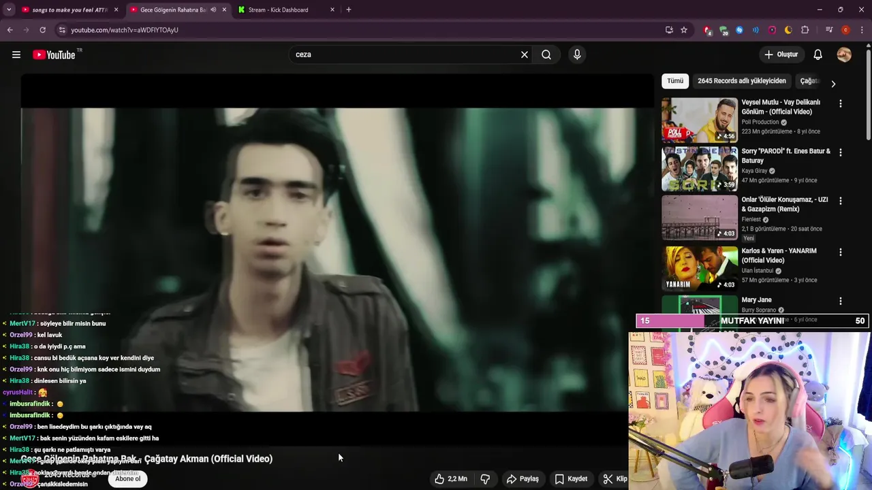Image resolution: width=872 pixels, height=490 pixels.
Task: View site information icon in address bar
Action: [x=62, y=30]
